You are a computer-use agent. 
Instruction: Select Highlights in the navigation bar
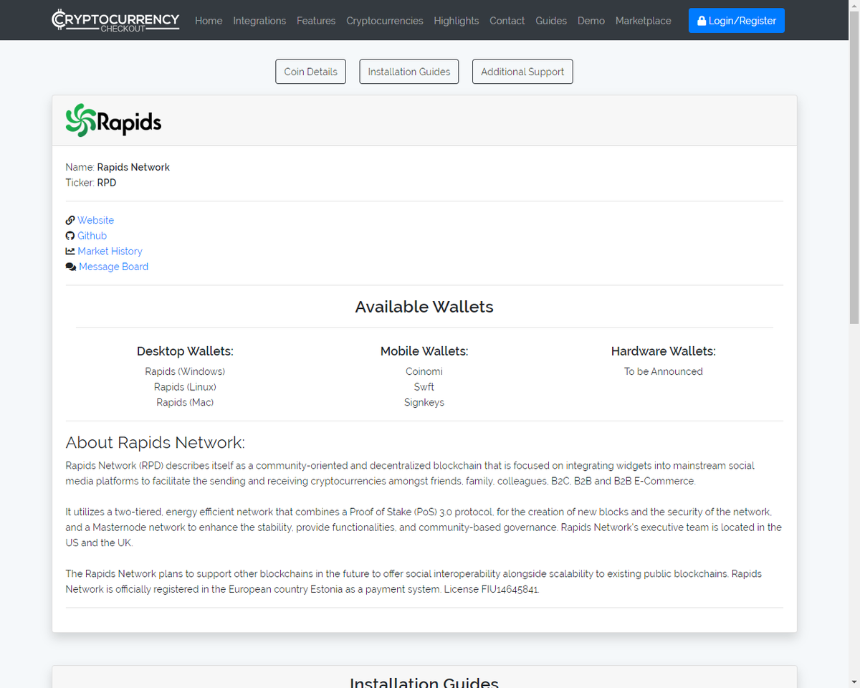click(457, 21)
